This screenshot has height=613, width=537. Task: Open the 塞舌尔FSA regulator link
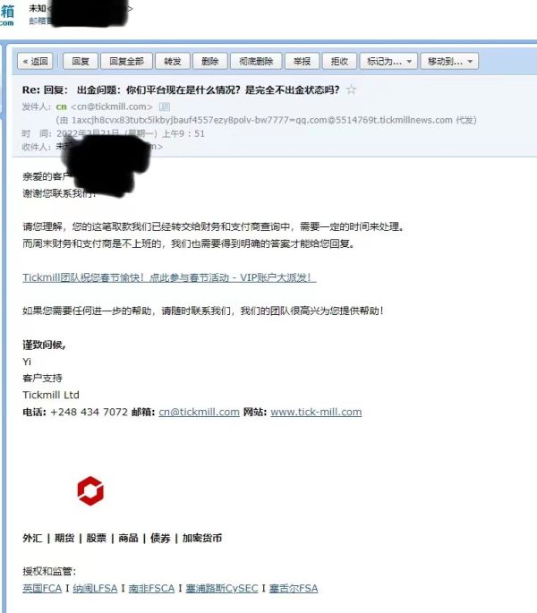[x=294, y=588]
